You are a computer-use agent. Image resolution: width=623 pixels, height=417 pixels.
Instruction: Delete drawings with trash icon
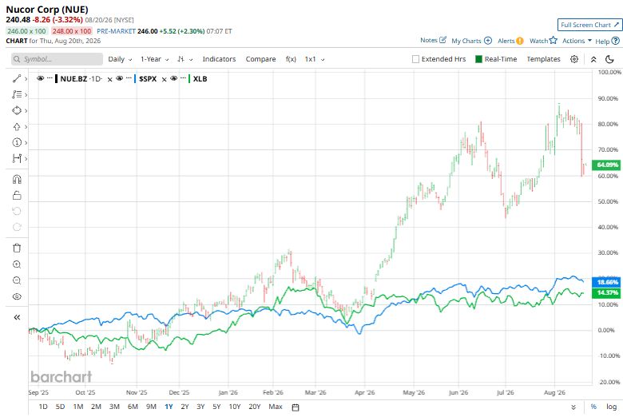click(17, 248)
